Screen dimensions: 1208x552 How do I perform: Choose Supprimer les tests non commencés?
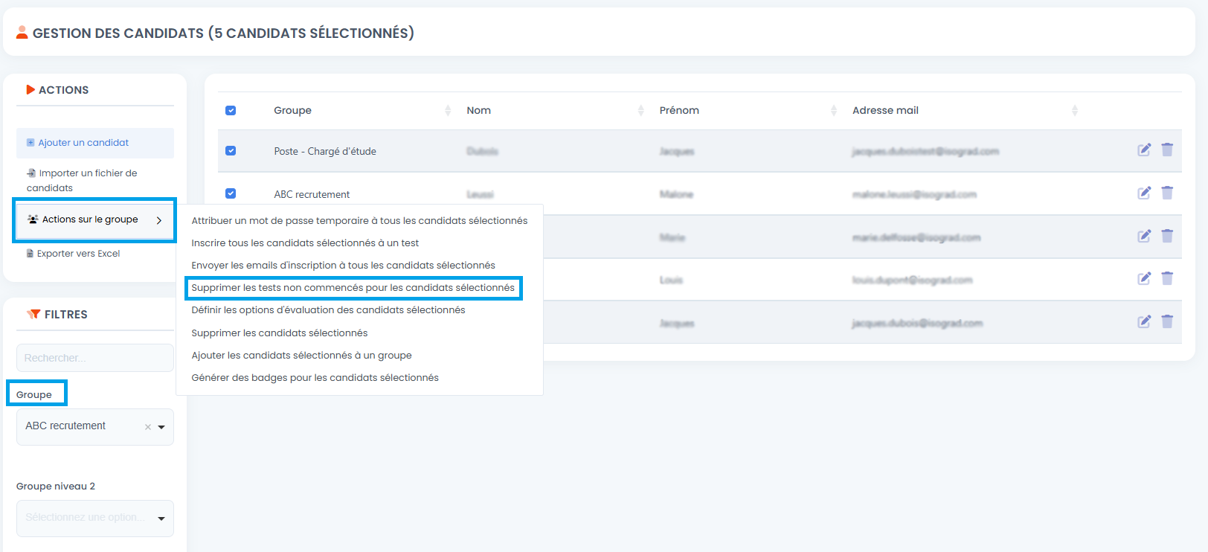coord(353,287)
